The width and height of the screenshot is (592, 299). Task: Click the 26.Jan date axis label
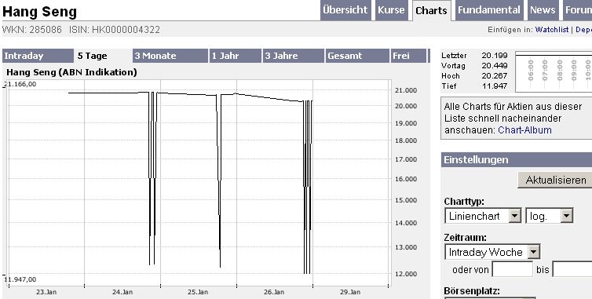(274, 292)
